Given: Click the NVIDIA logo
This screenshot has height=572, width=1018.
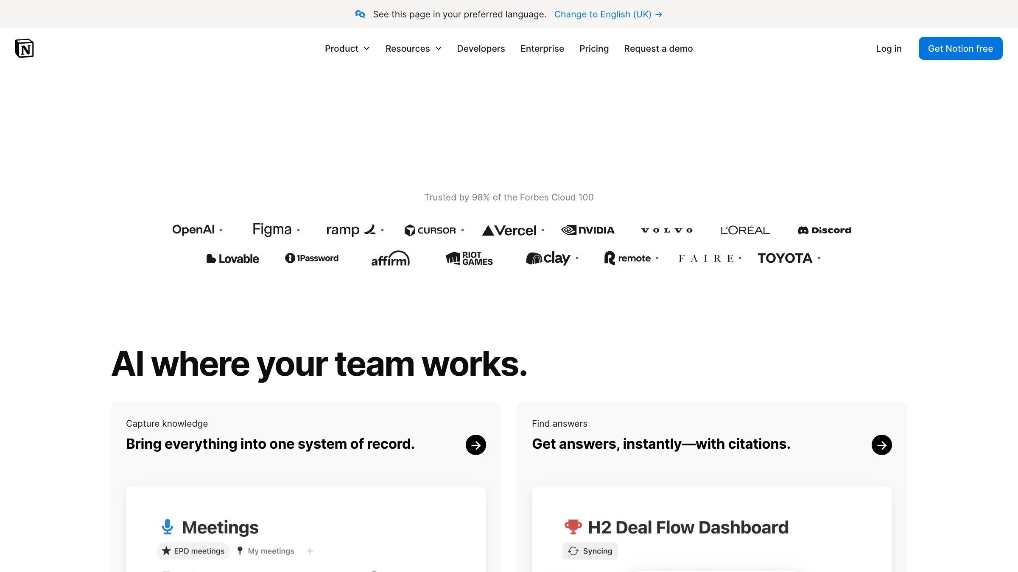Looking at the screenshot, I should click(587, 230).
